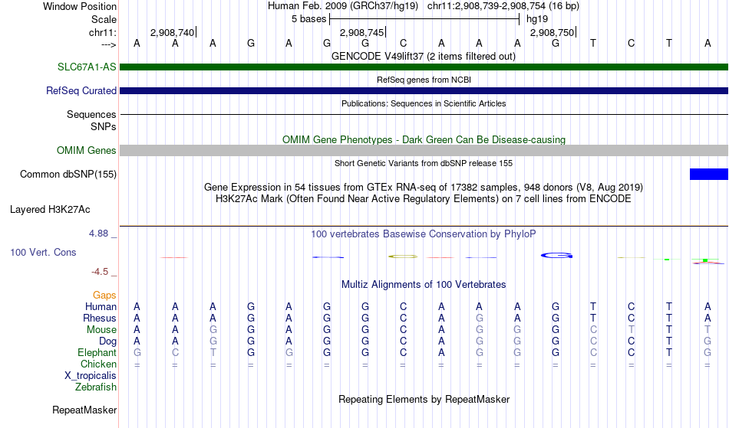Click Short Genetic Variants from dbSNP title
The height and width of the screenshot is (428, 729).
pos(424,163)
